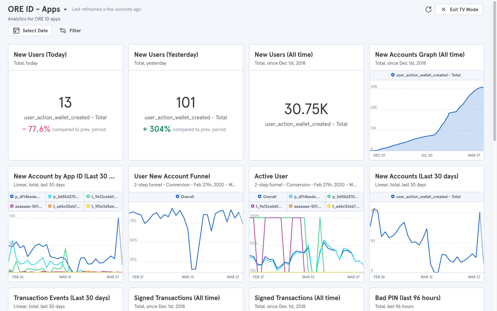Toggle wallet_created legend in New Accounts (Last 30 days)
Image resolution: width=497 pixels, height=311 pixels.
coord(426,197)
